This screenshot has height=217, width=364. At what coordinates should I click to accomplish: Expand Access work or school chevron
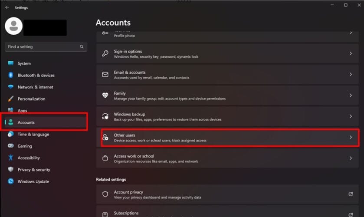click(x=351, y=158)
